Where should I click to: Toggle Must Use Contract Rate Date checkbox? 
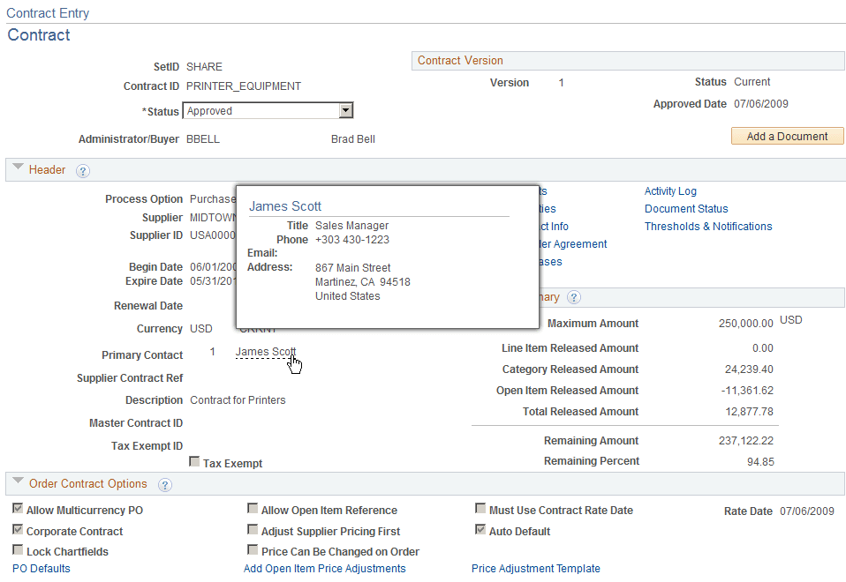[480, 507]
